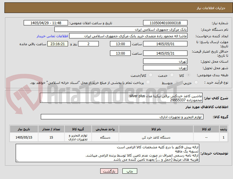
Task: Click the کد کالا column header
Action: point(206,129)
